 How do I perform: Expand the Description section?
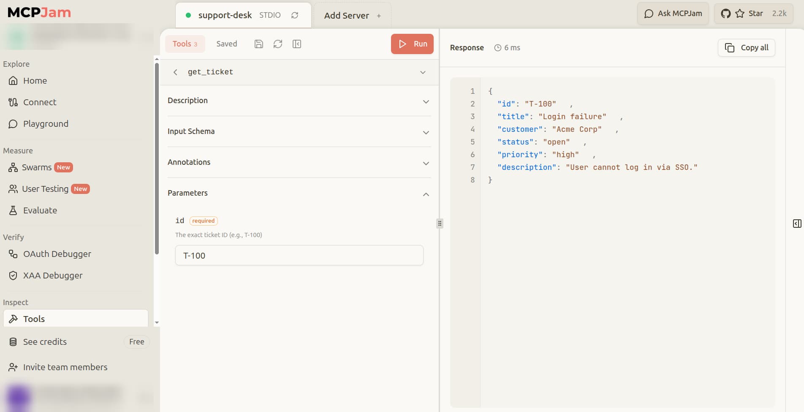(299, 101)
